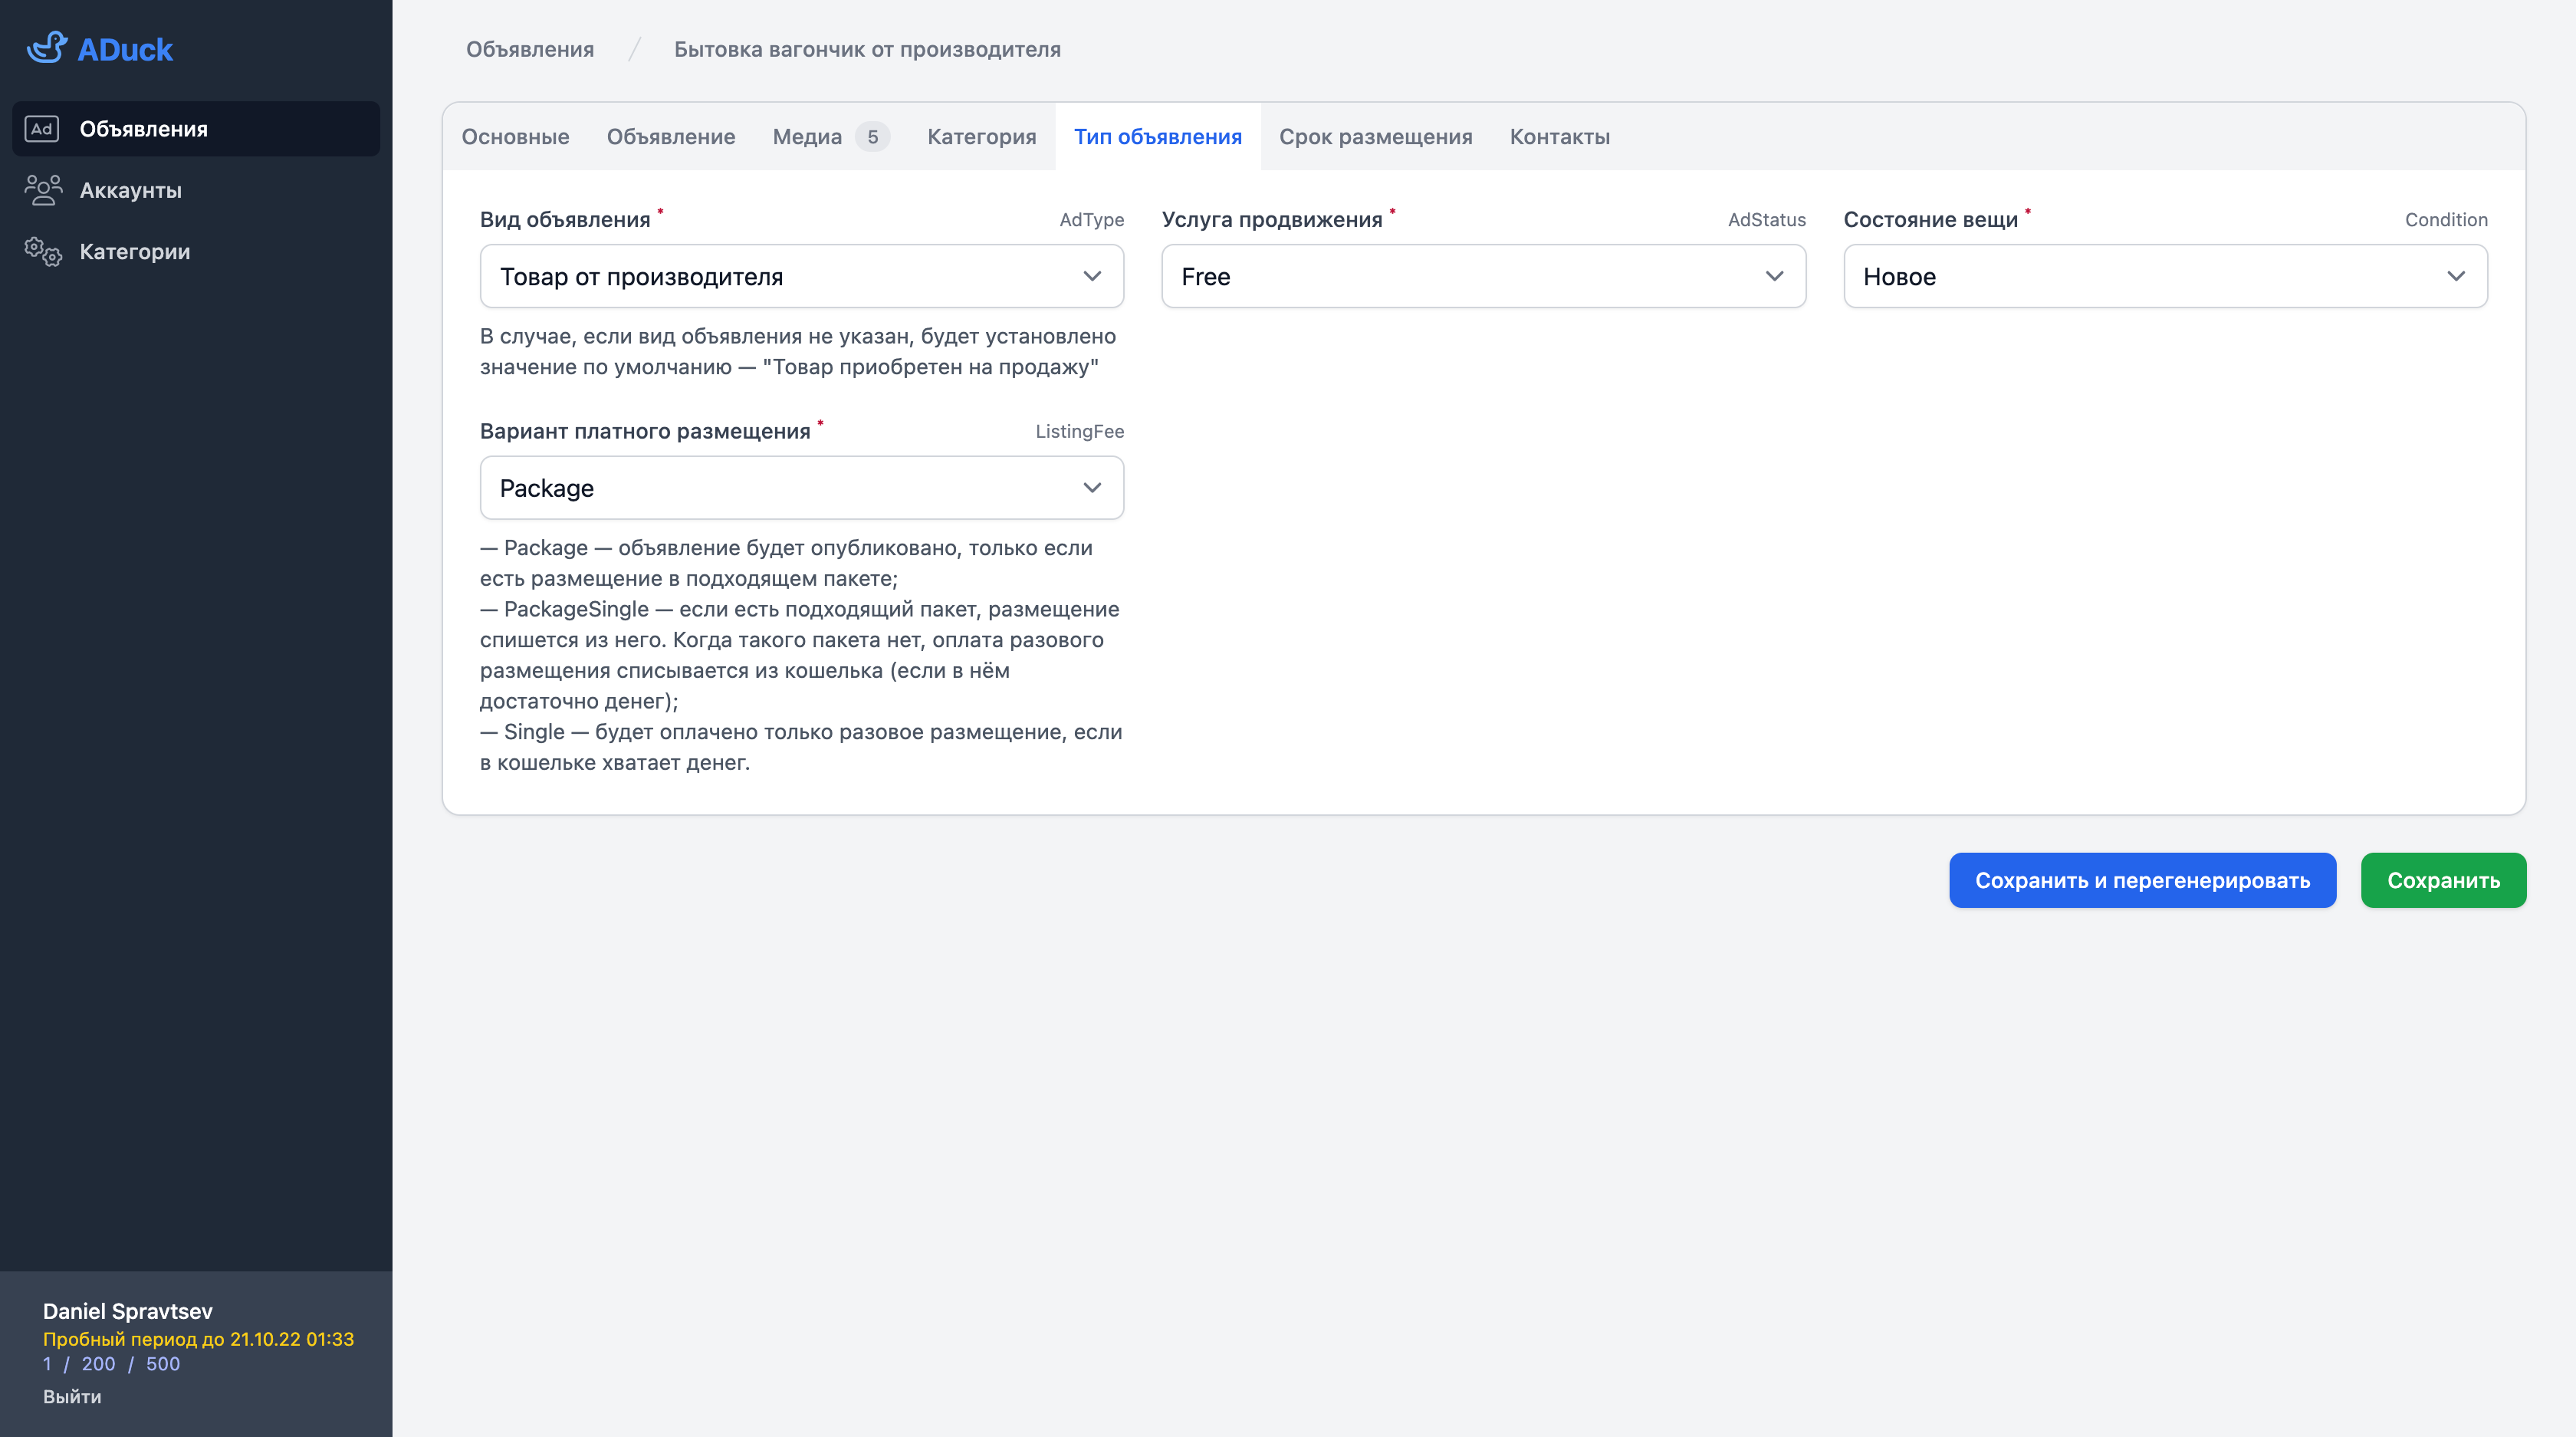The image size is (2576, 1437).
Task: Select the Ad icon next to Объявления
Action: pos(41,128)
